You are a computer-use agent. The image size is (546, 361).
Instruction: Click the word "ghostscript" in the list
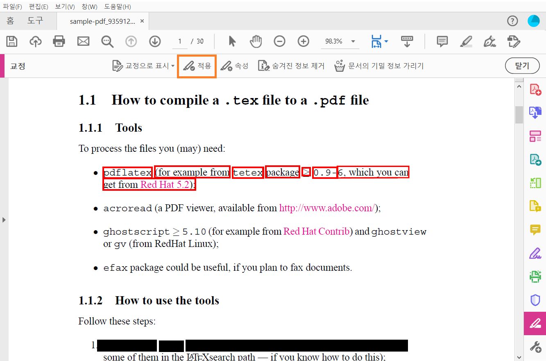tap(136, 232)
